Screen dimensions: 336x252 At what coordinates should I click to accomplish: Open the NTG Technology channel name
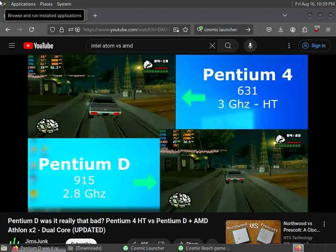[298, 238]
